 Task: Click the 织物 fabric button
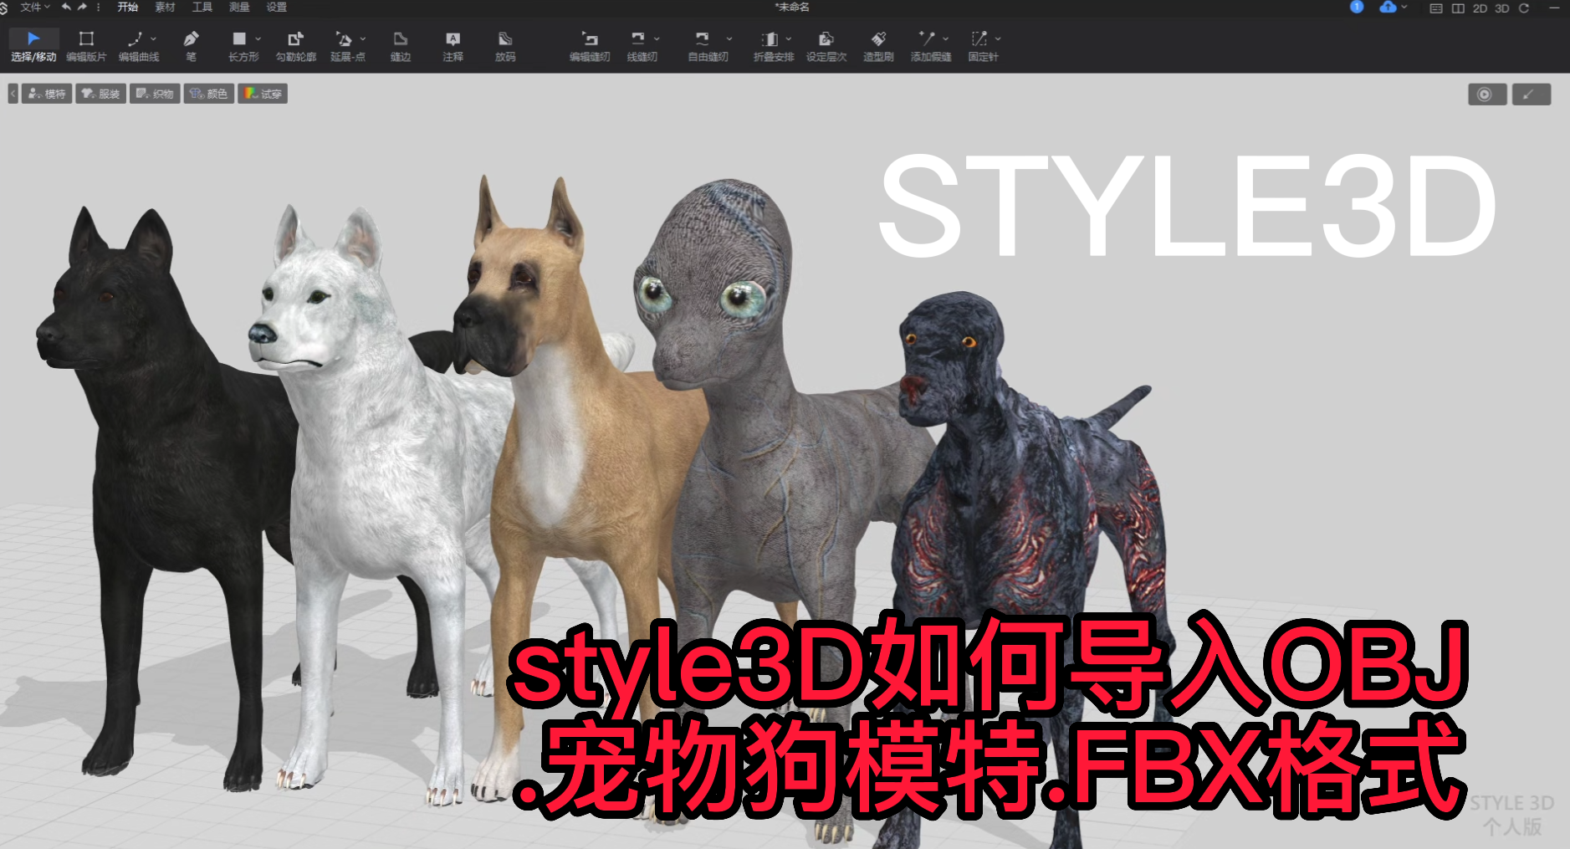[155, 94]
